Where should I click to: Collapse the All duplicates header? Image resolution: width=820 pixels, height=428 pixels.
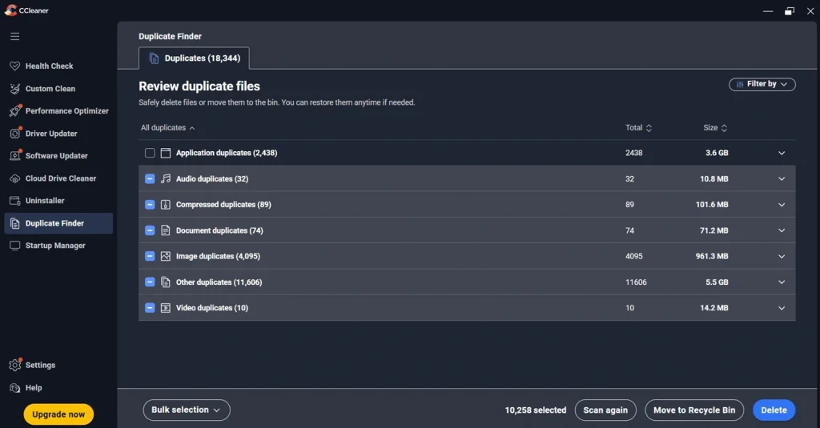point(168,127)
